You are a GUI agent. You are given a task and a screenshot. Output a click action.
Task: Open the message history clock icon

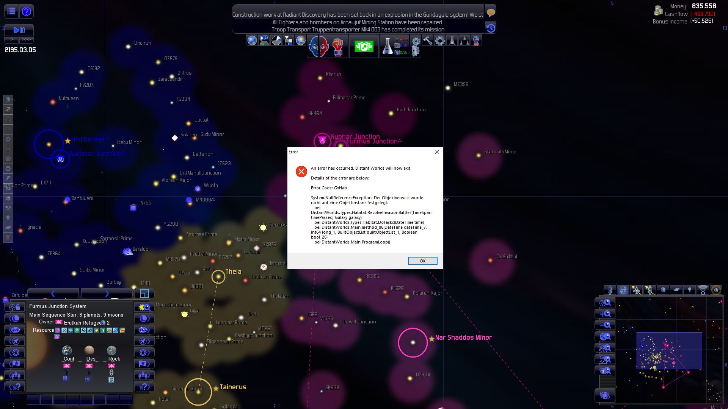491,28
